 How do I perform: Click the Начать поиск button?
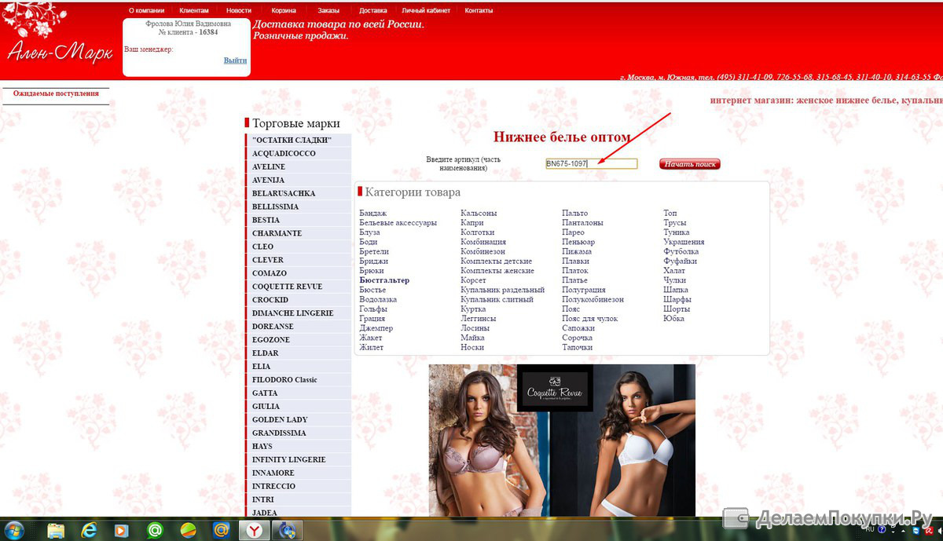tap(689, 164)
